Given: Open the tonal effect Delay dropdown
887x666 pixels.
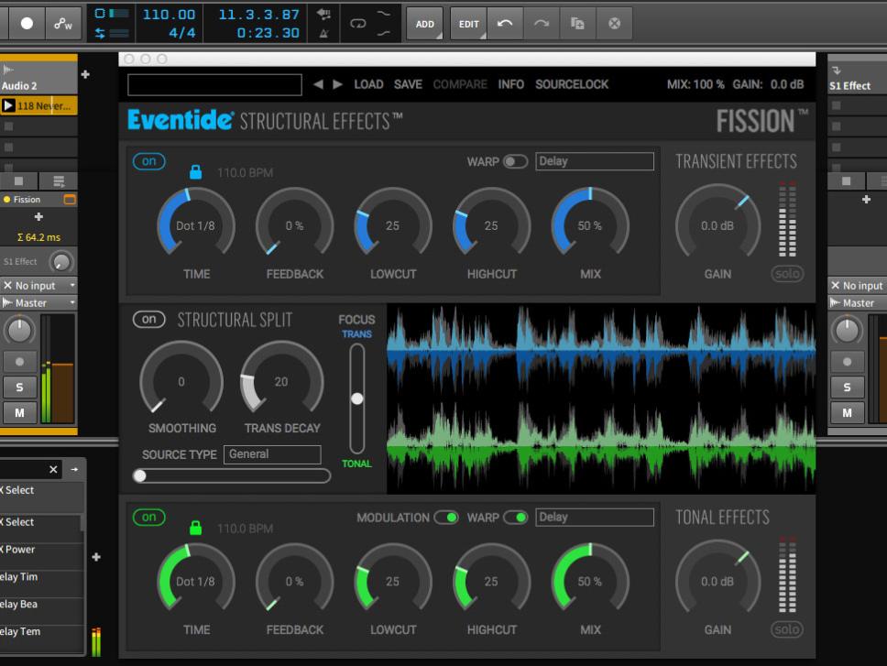Looking at the screenshot, I should click(x=594, y=518).
